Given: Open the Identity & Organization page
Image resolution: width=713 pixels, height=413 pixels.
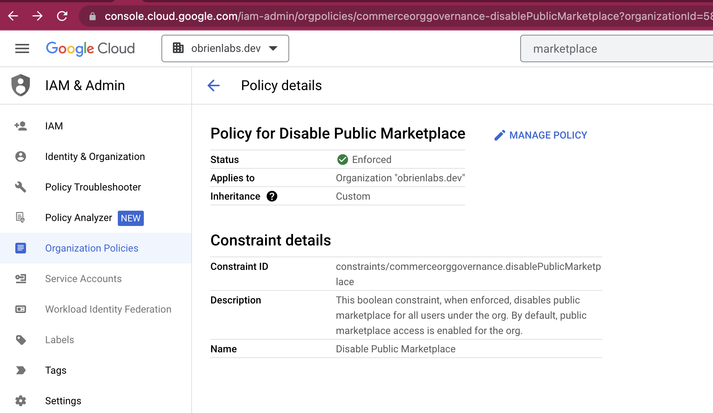Looking at the screenshot, I should pyautogui.click(x=94, y=156).
